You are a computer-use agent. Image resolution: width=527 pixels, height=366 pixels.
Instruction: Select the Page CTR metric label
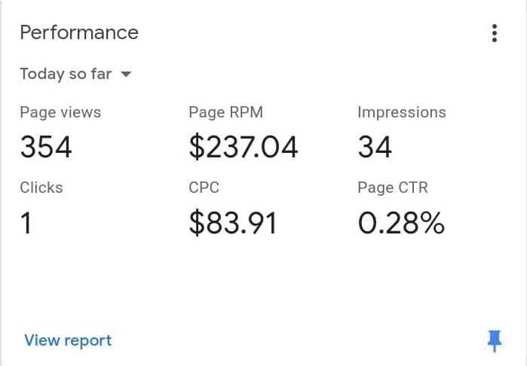coord(393,188)
